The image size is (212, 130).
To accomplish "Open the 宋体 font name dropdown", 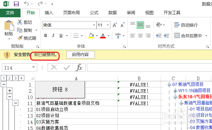I will pos(94,25).
